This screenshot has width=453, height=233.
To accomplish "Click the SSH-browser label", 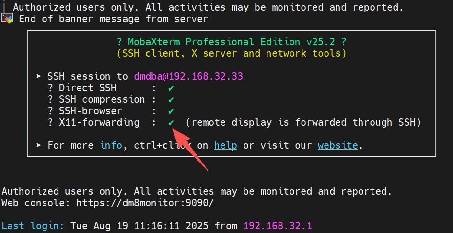I will click(91, 111).
